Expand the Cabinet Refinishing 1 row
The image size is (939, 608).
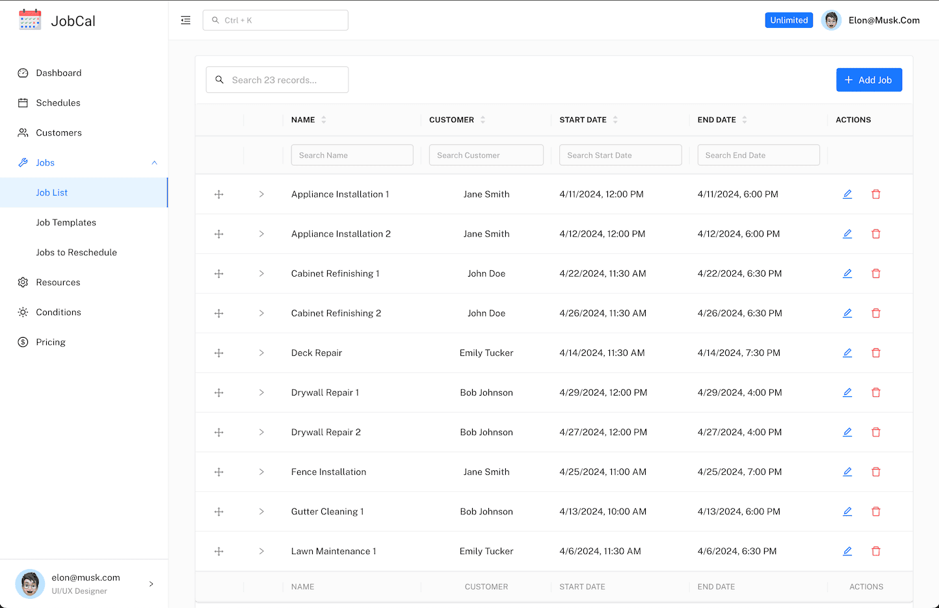(261, 273)
